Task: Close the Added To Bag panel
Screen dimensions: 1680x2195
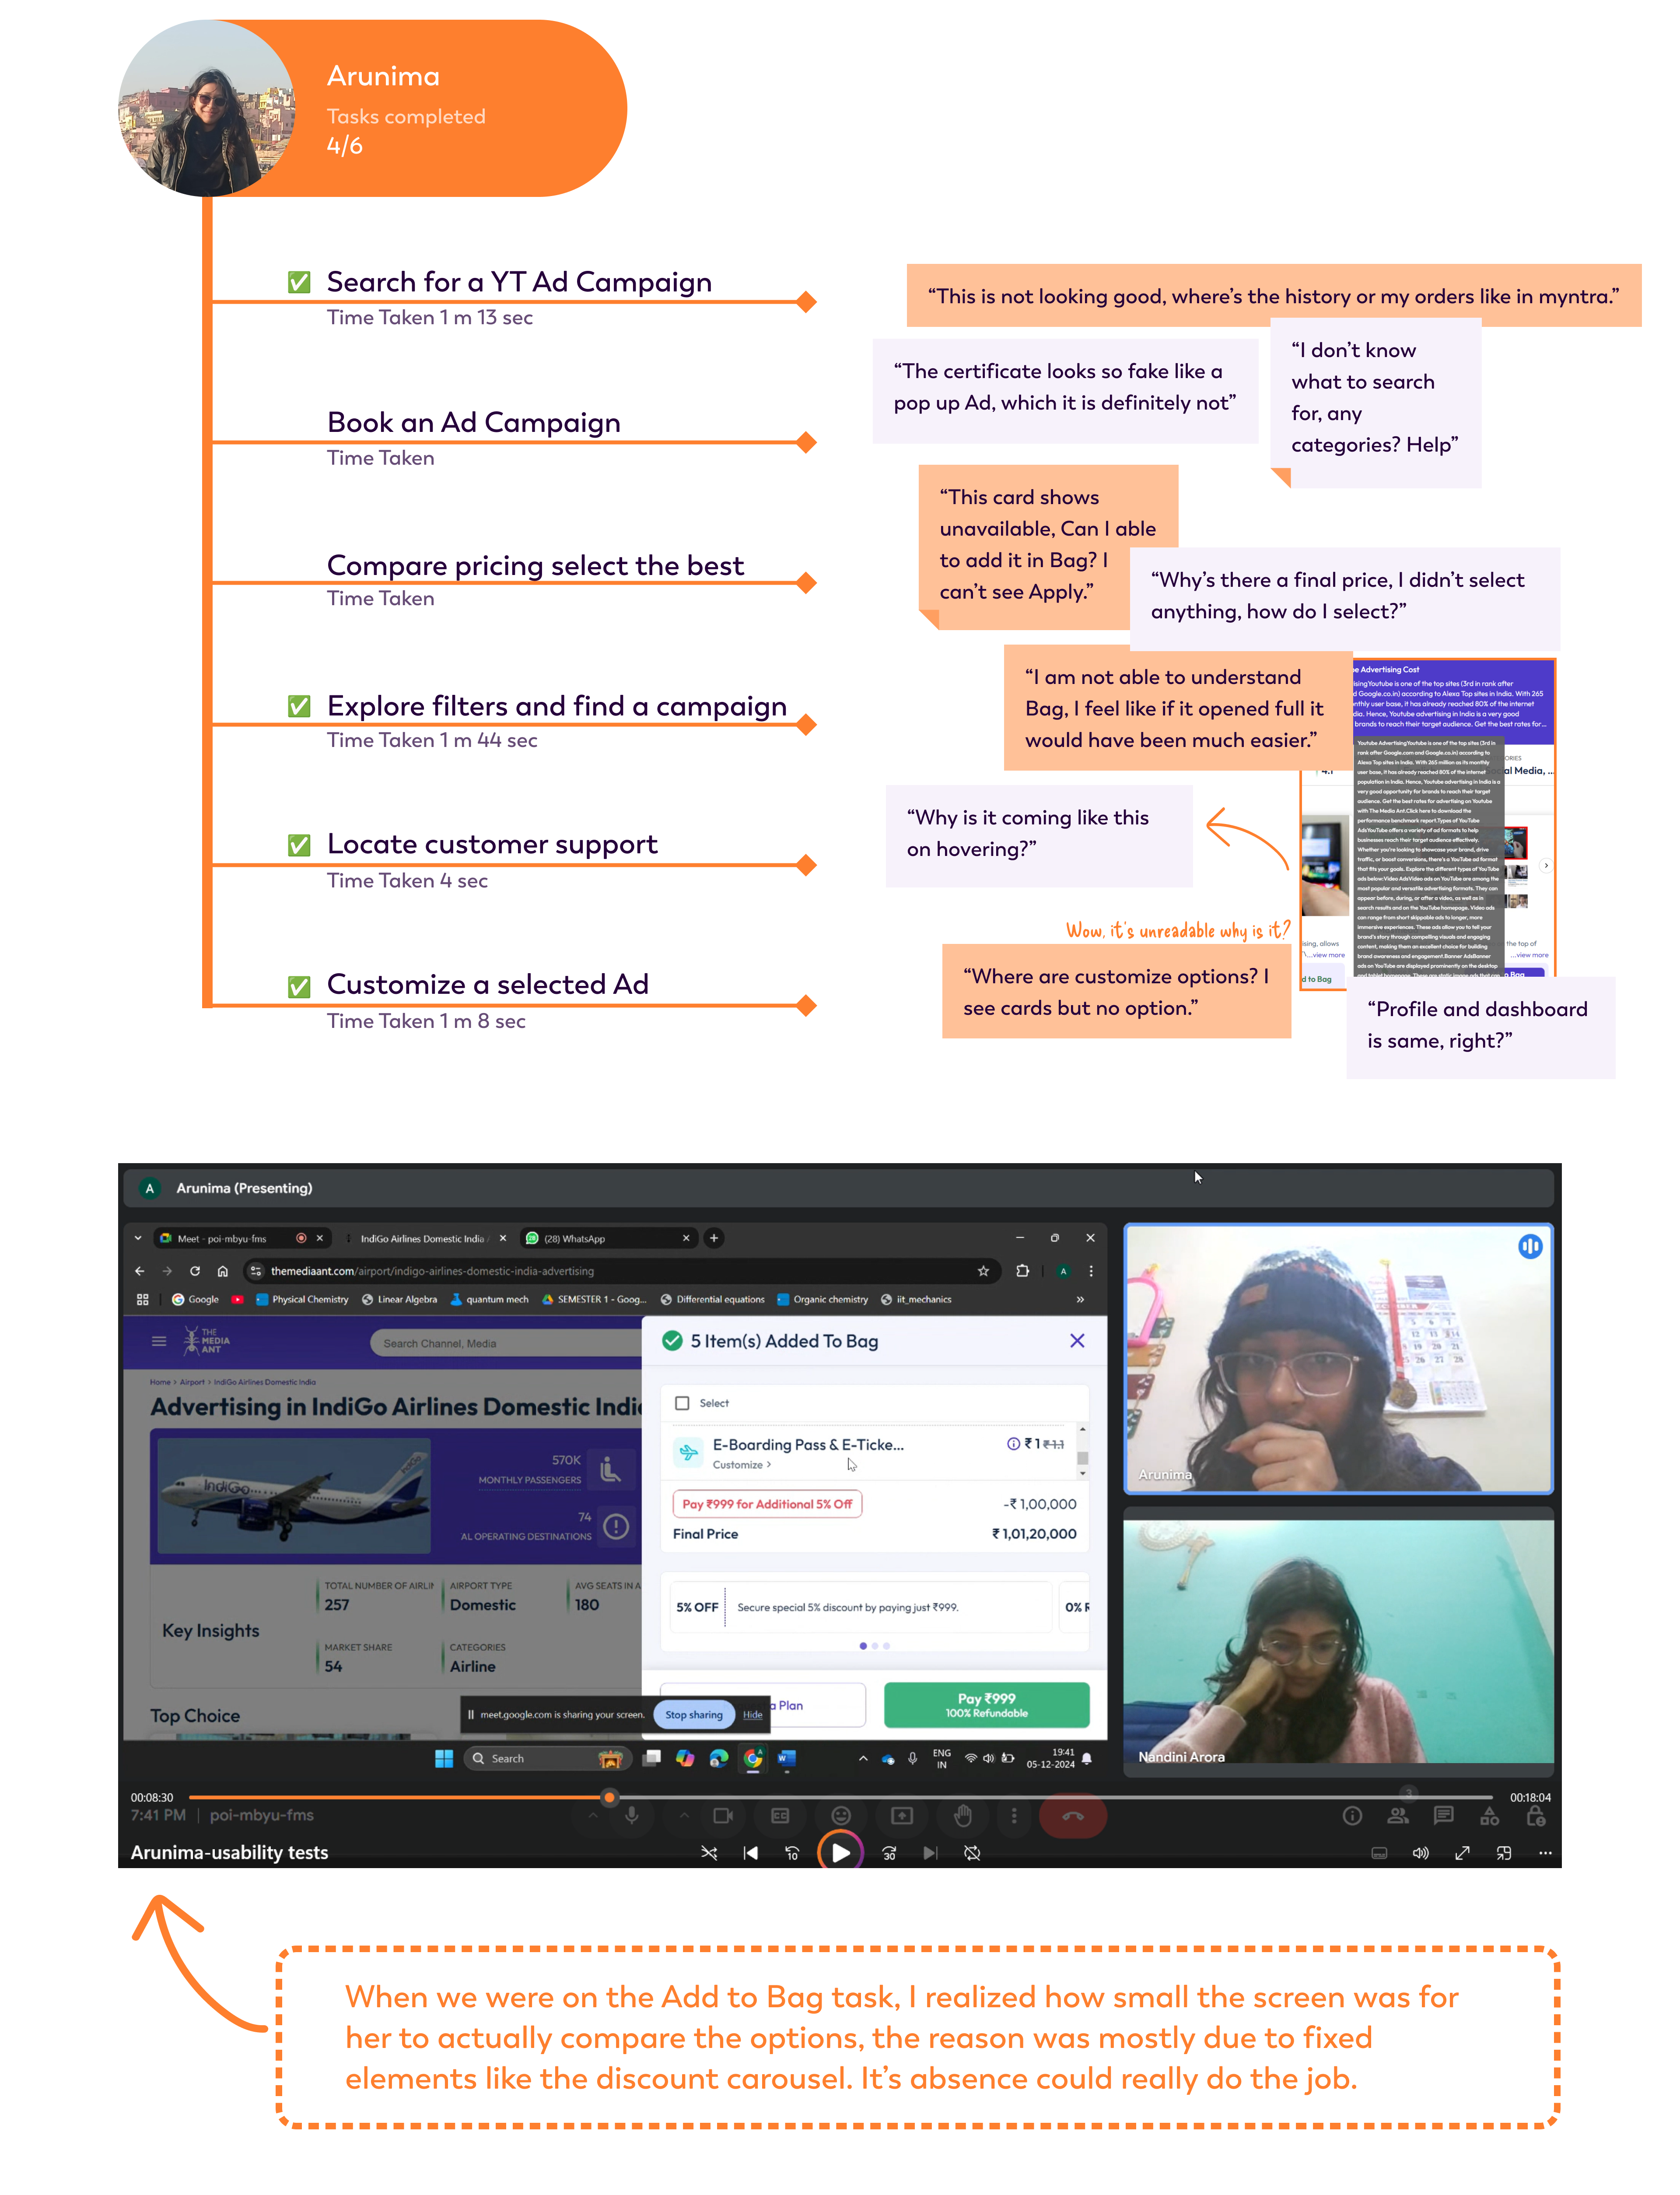Action: (x=1077, y=1341)
